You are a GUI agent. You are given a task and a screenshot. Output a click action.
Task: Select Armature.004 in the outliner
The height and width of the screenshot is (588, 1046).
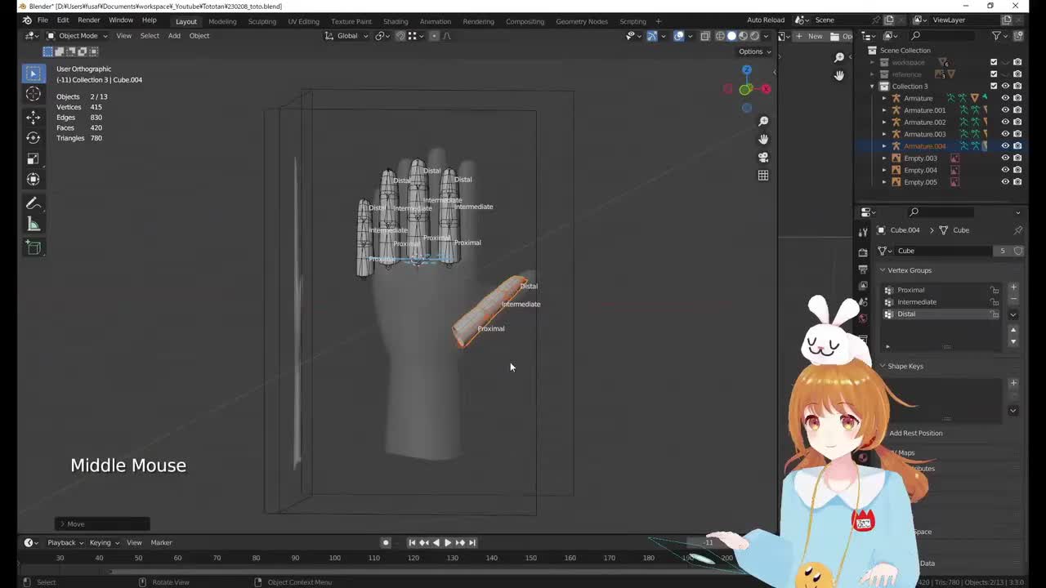pyautogui.click(x=924, y=146)
